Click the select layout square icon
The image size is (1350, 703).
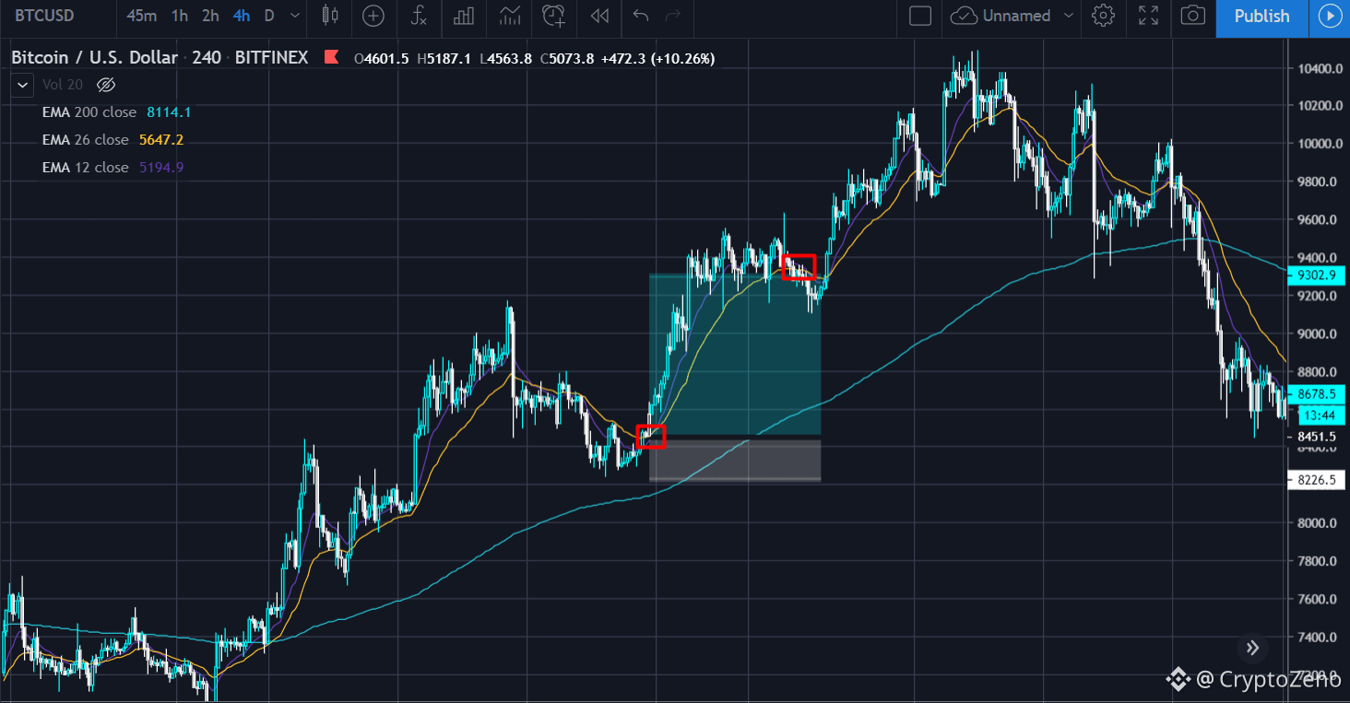tap(919, 17)
